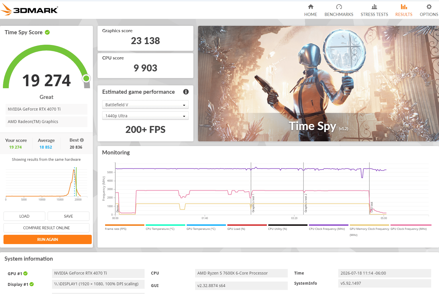The height and width of the screenshot is (294, 439).
Task: Click the DISPLAY1 1920 × 1080 field
Action: [x=98, y=284]
